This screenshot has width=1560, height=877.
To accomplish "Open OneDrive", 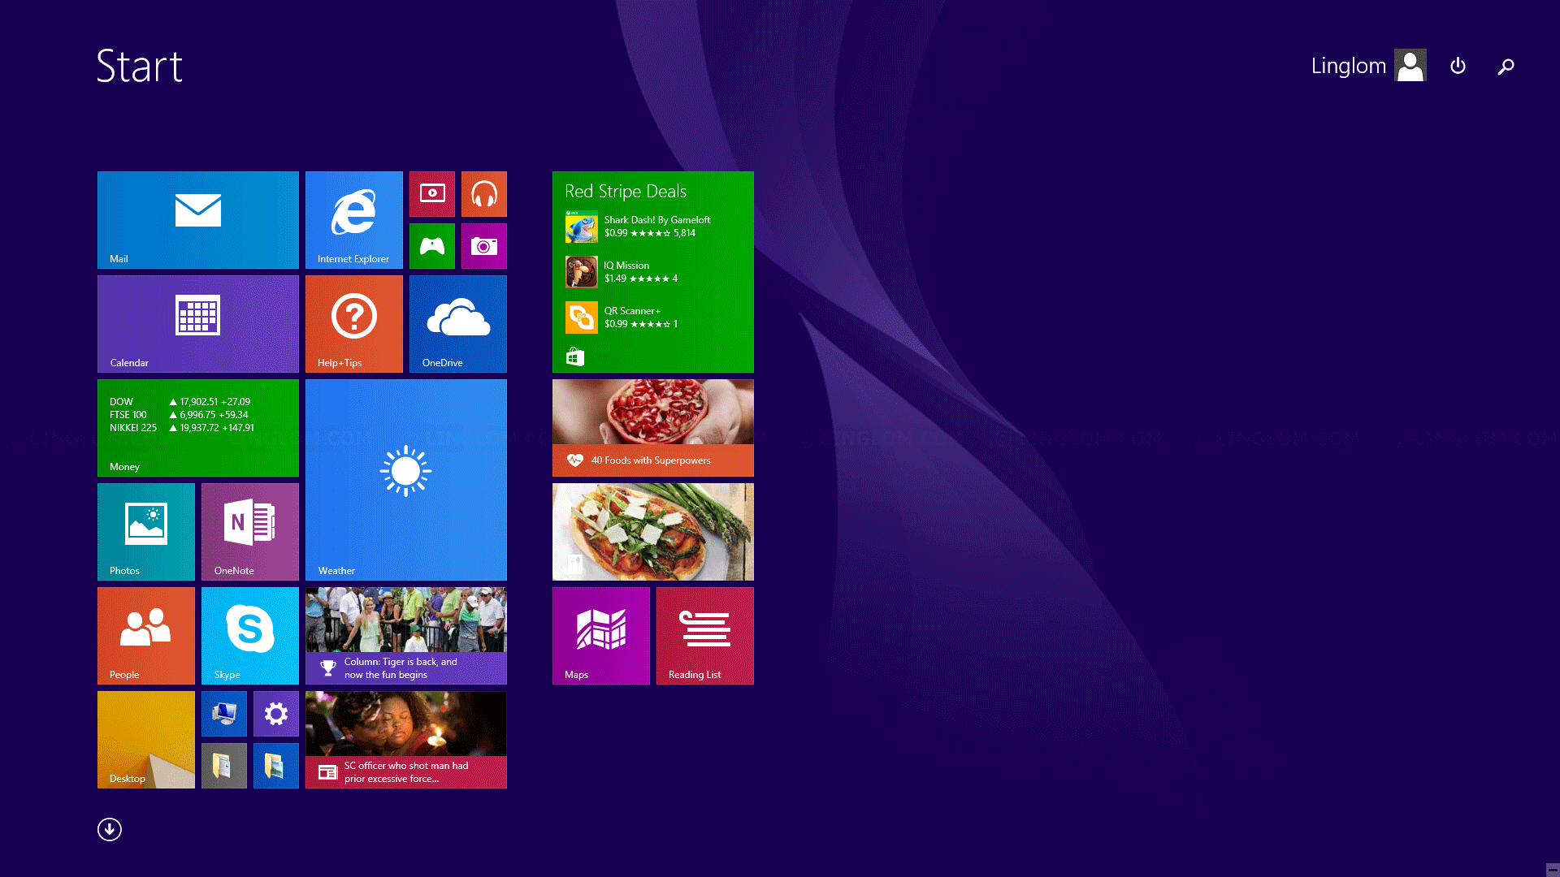I will 457,323.
